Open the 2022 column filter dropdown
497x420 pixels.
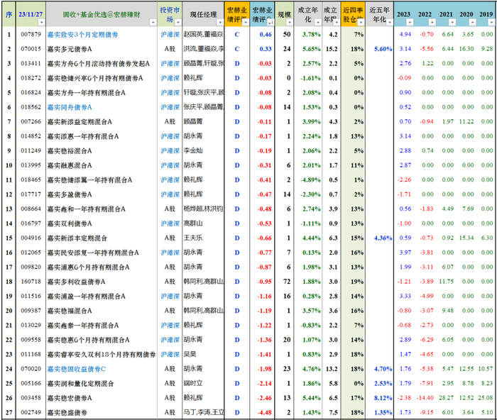pos(432,22)
